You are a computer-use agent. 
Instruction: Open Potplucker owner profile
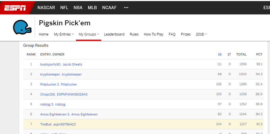tap(69, 84)
